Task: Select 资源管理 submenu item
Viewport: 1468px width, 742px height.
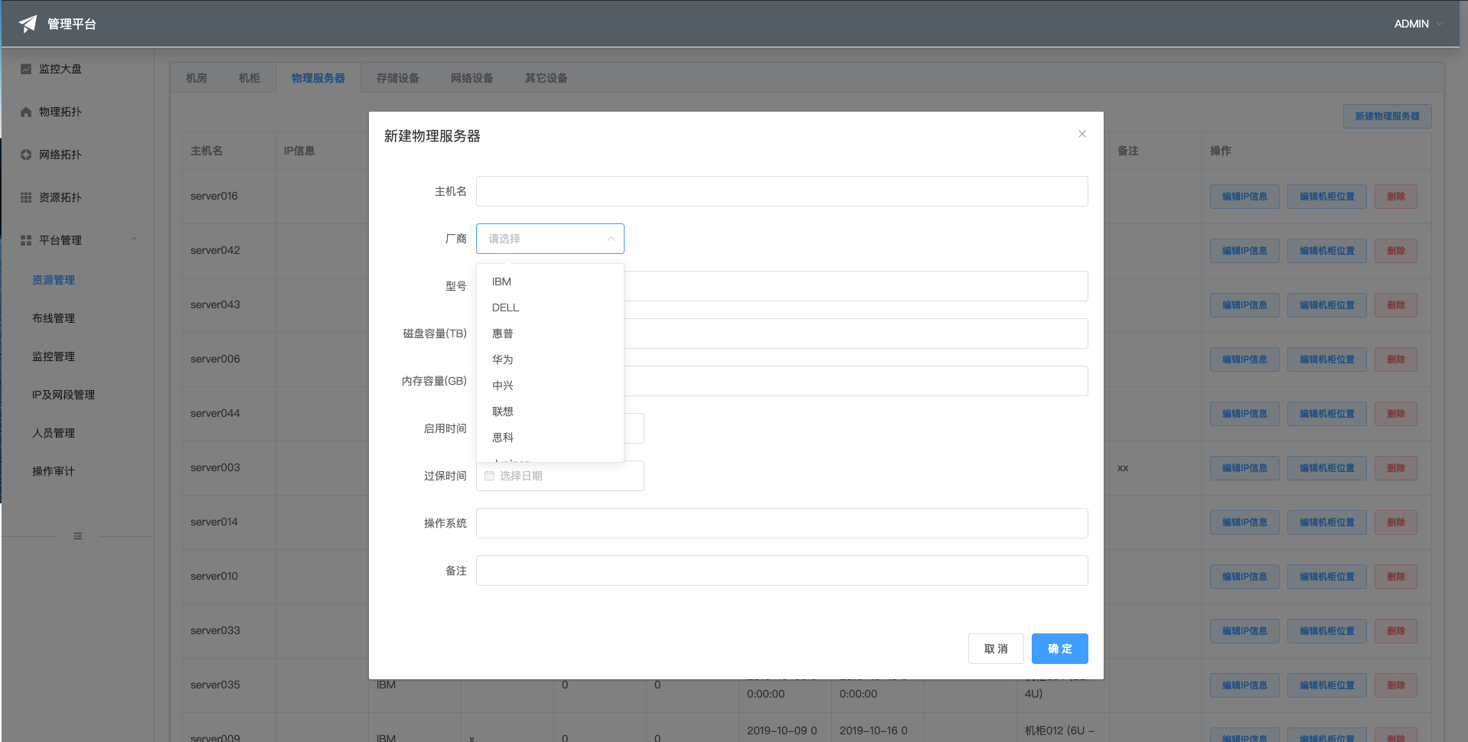Action: [x=77, y=280]
